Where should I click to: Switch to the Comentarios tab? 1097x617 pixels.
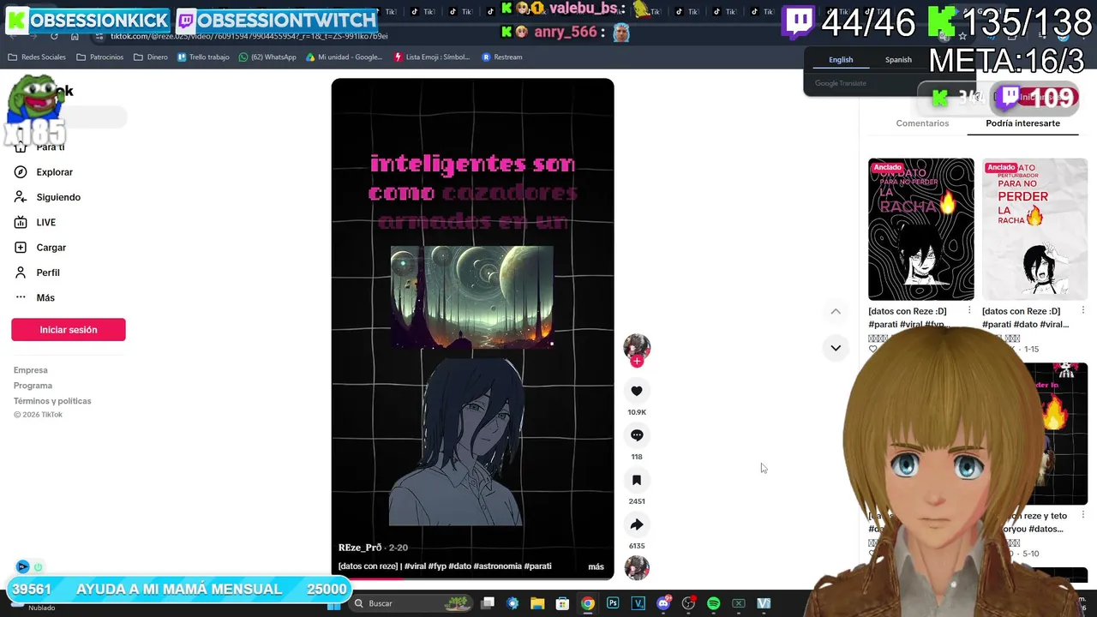point(922,123)
